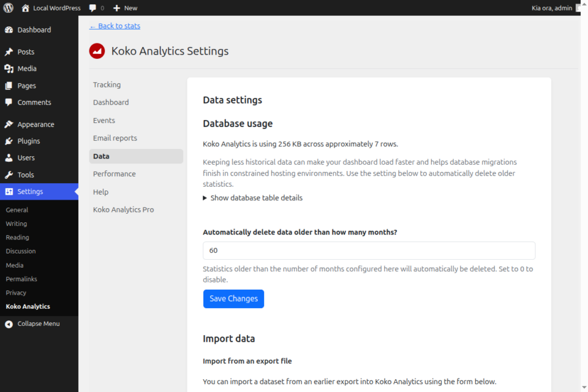Open the Local WordPress home icon
This screenshot has width=588, height=392.
click(25, 8)
